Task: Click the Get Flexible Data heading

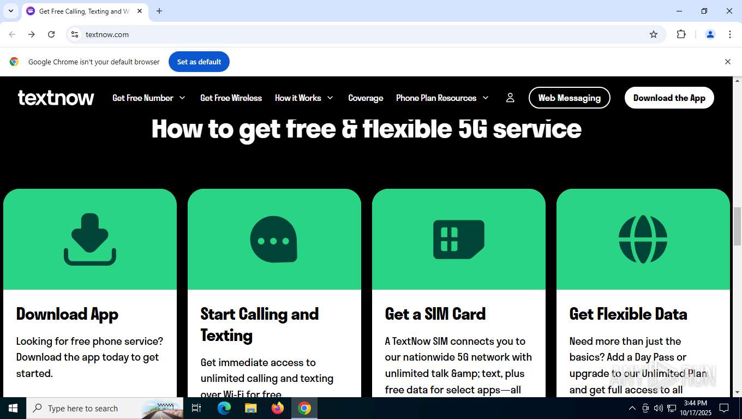Action: pos(629,314)
